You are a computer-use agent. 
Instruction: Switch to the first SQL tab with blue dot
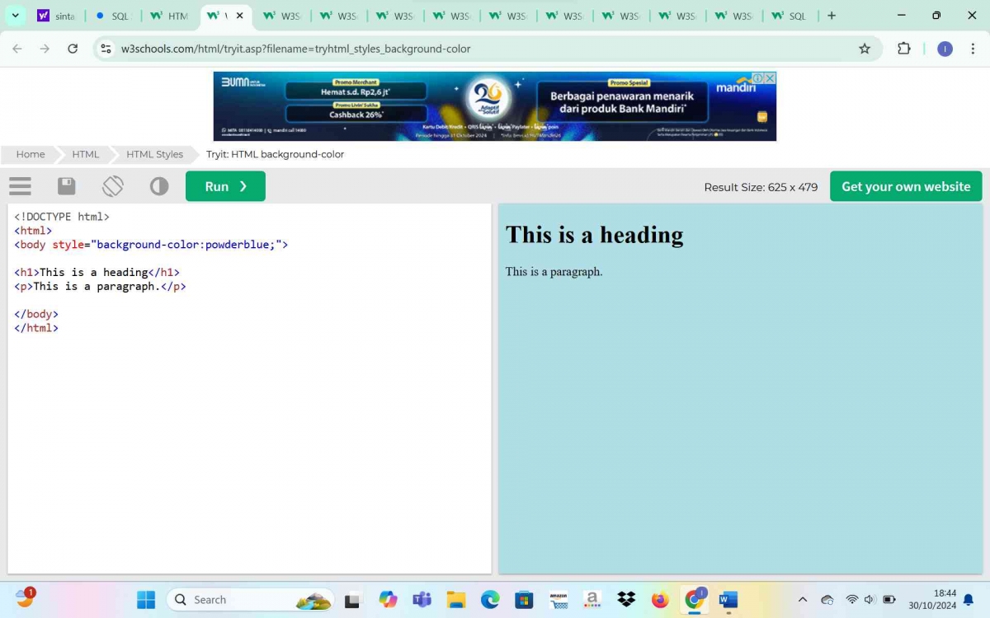113,16
